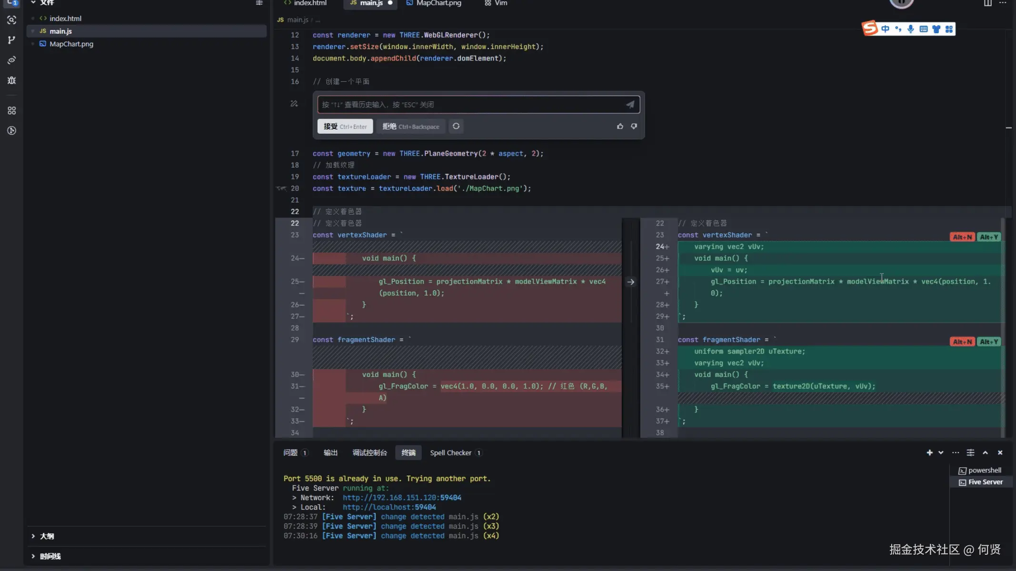The image size is (1016, 571).
Task: Click the regenerate icon beside the reject button
Action: pos(456,126)
